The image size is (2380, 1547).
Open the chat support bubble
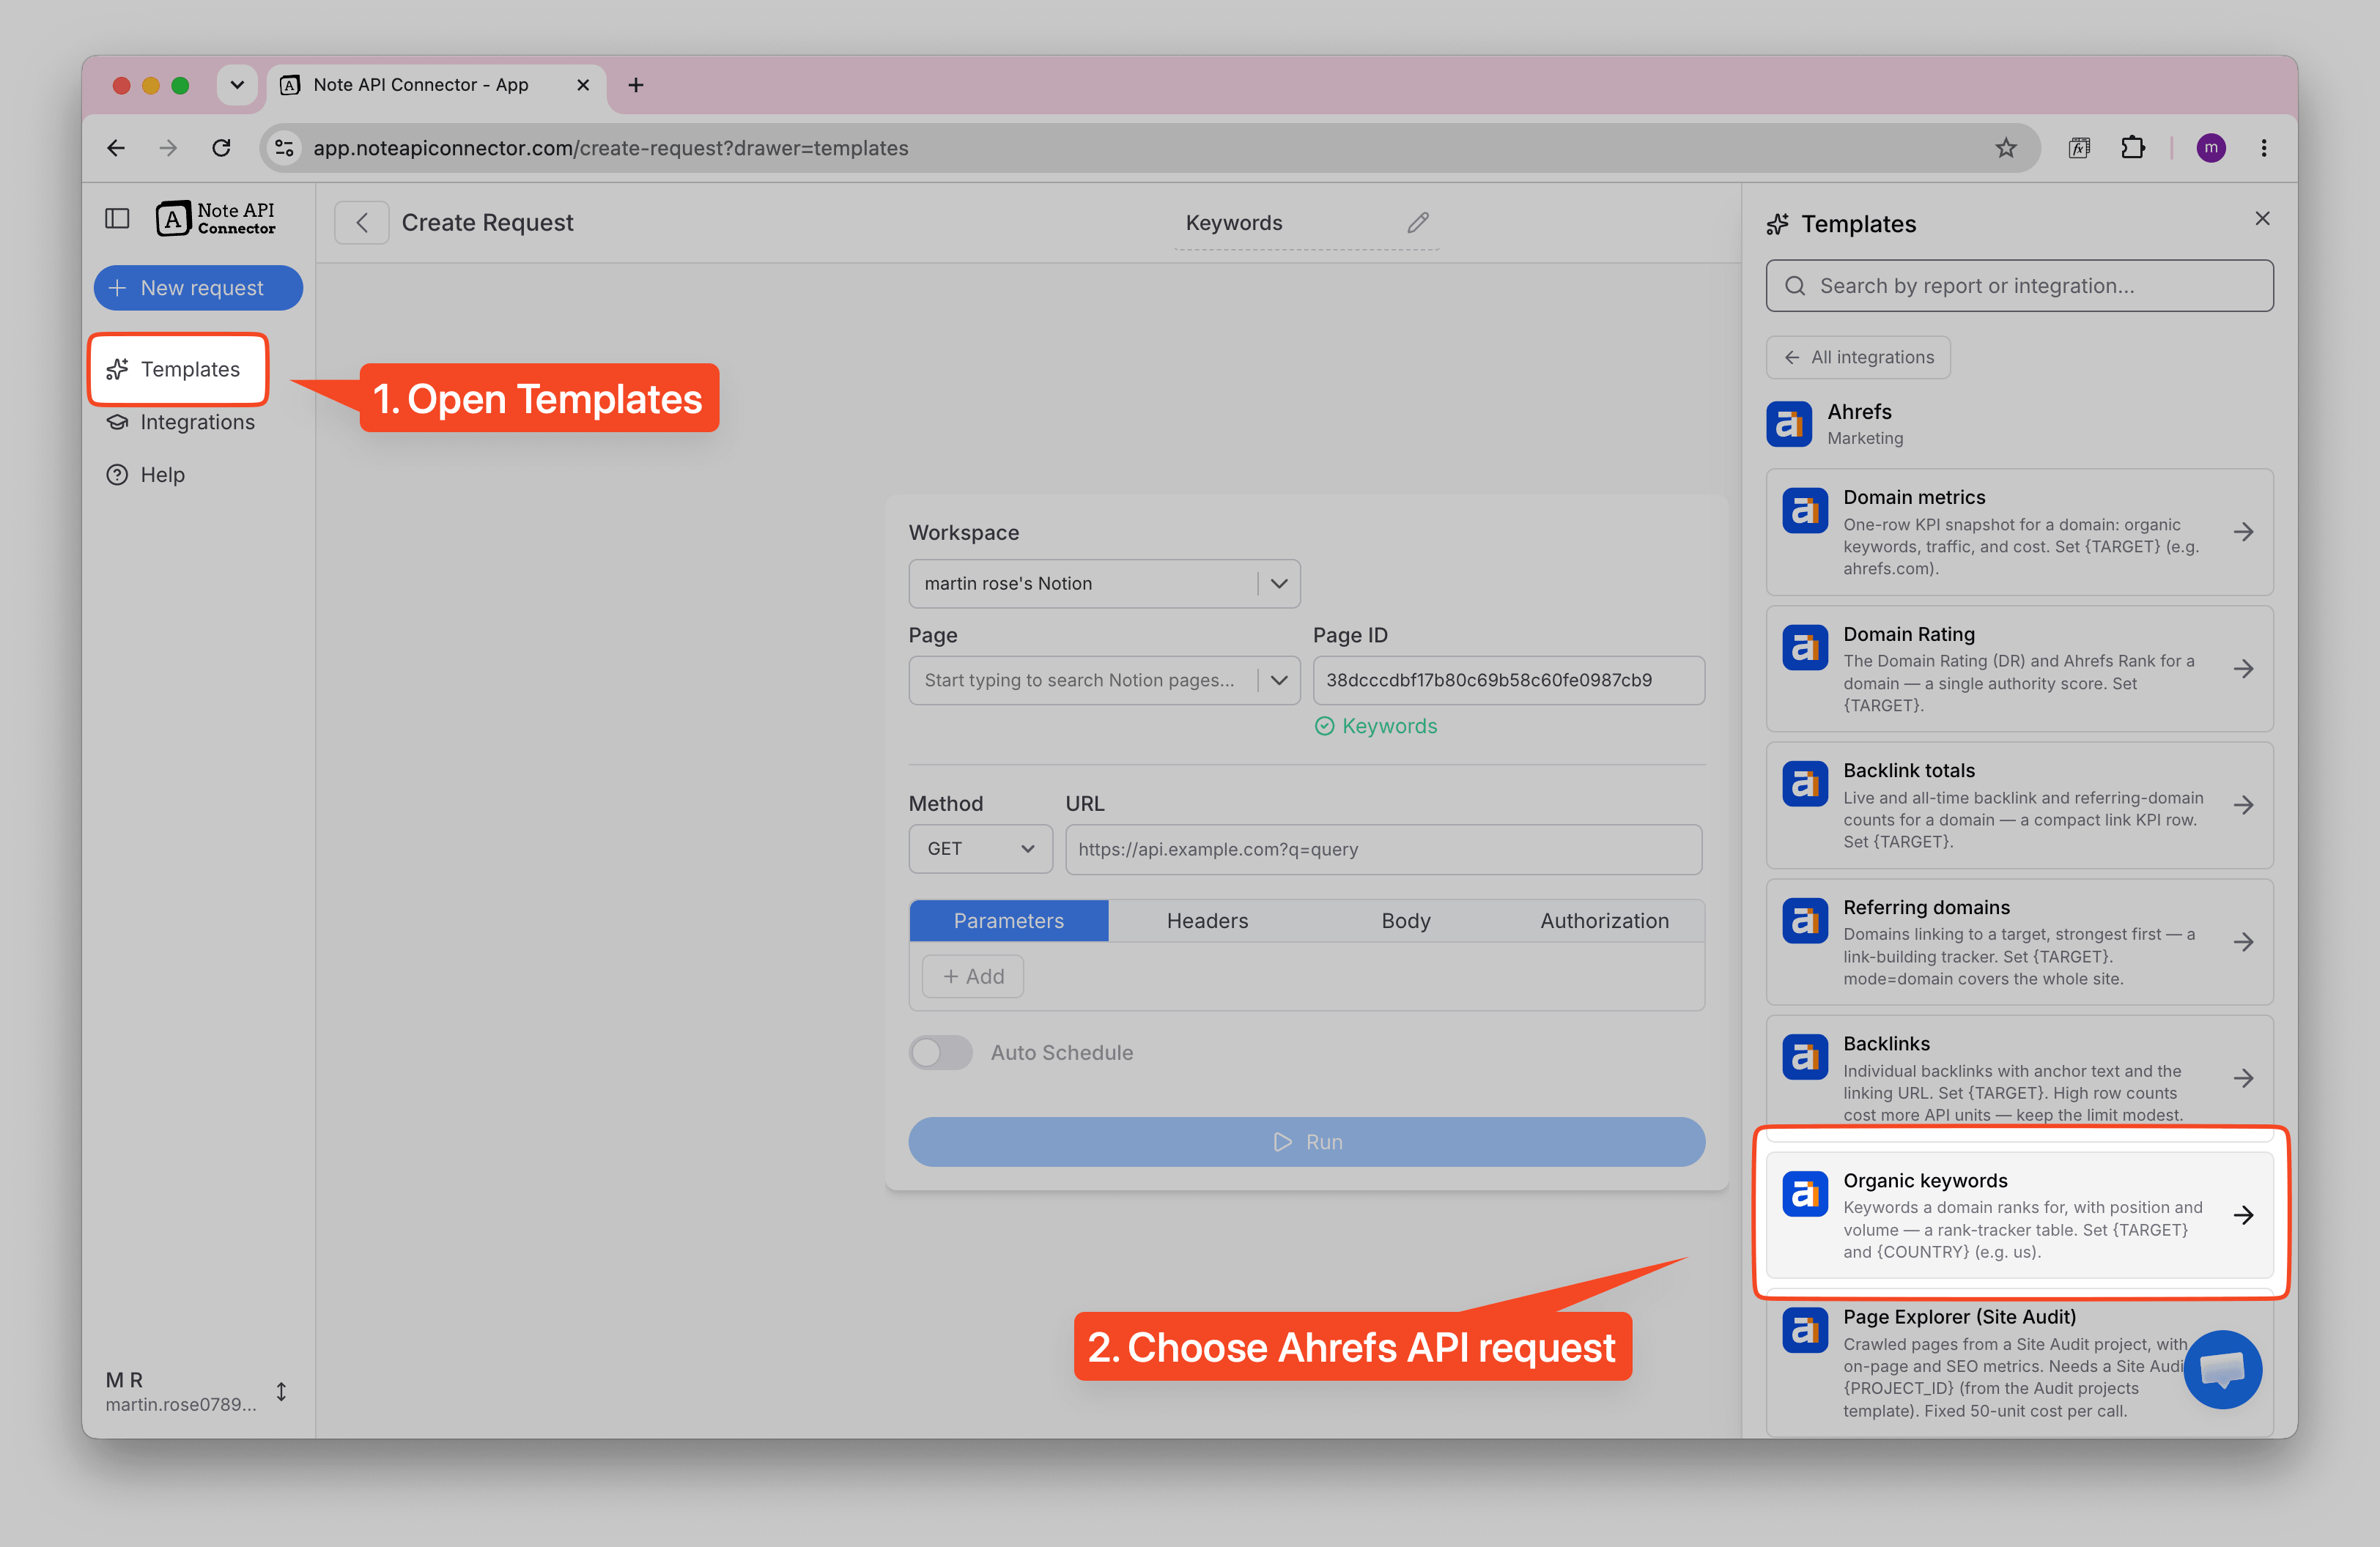(x=2222, y=1369)
